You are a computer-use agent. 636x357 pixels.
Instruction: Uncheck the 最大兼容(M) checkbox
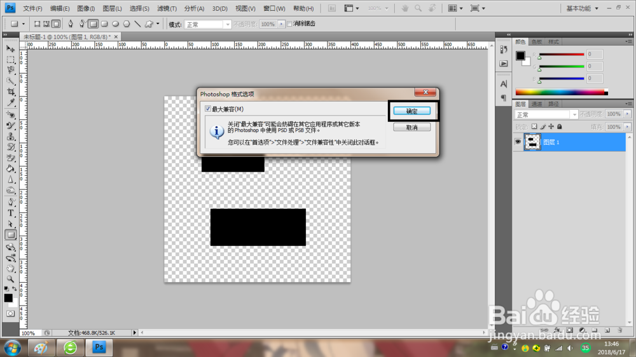(208, 109)
